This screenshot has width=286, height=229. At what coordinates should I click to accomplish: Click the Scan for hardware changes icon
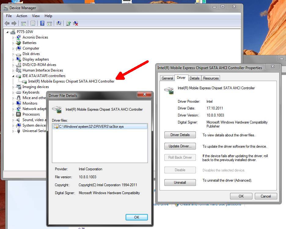59,23
